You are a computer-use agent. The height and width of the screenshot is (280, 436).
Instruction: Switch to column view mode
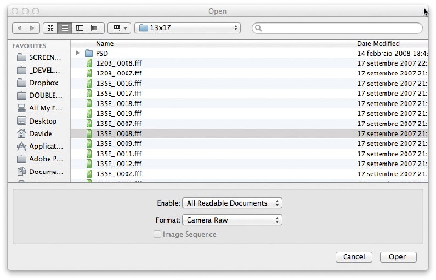(80, 28)
